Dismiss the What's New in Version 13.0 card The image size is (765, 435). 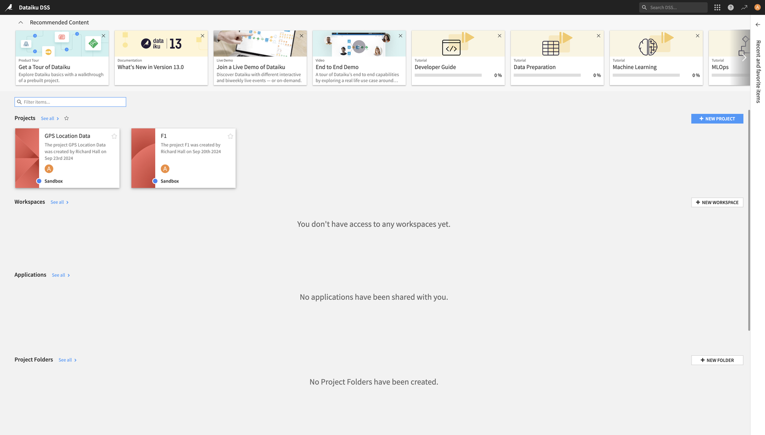(203, 36)
